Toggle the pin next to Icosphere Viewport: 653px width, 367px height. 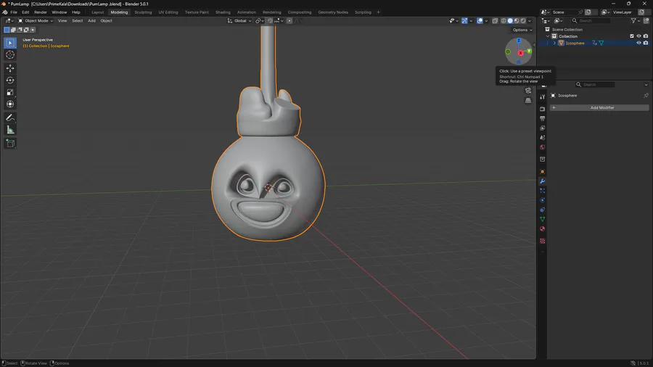646,96
